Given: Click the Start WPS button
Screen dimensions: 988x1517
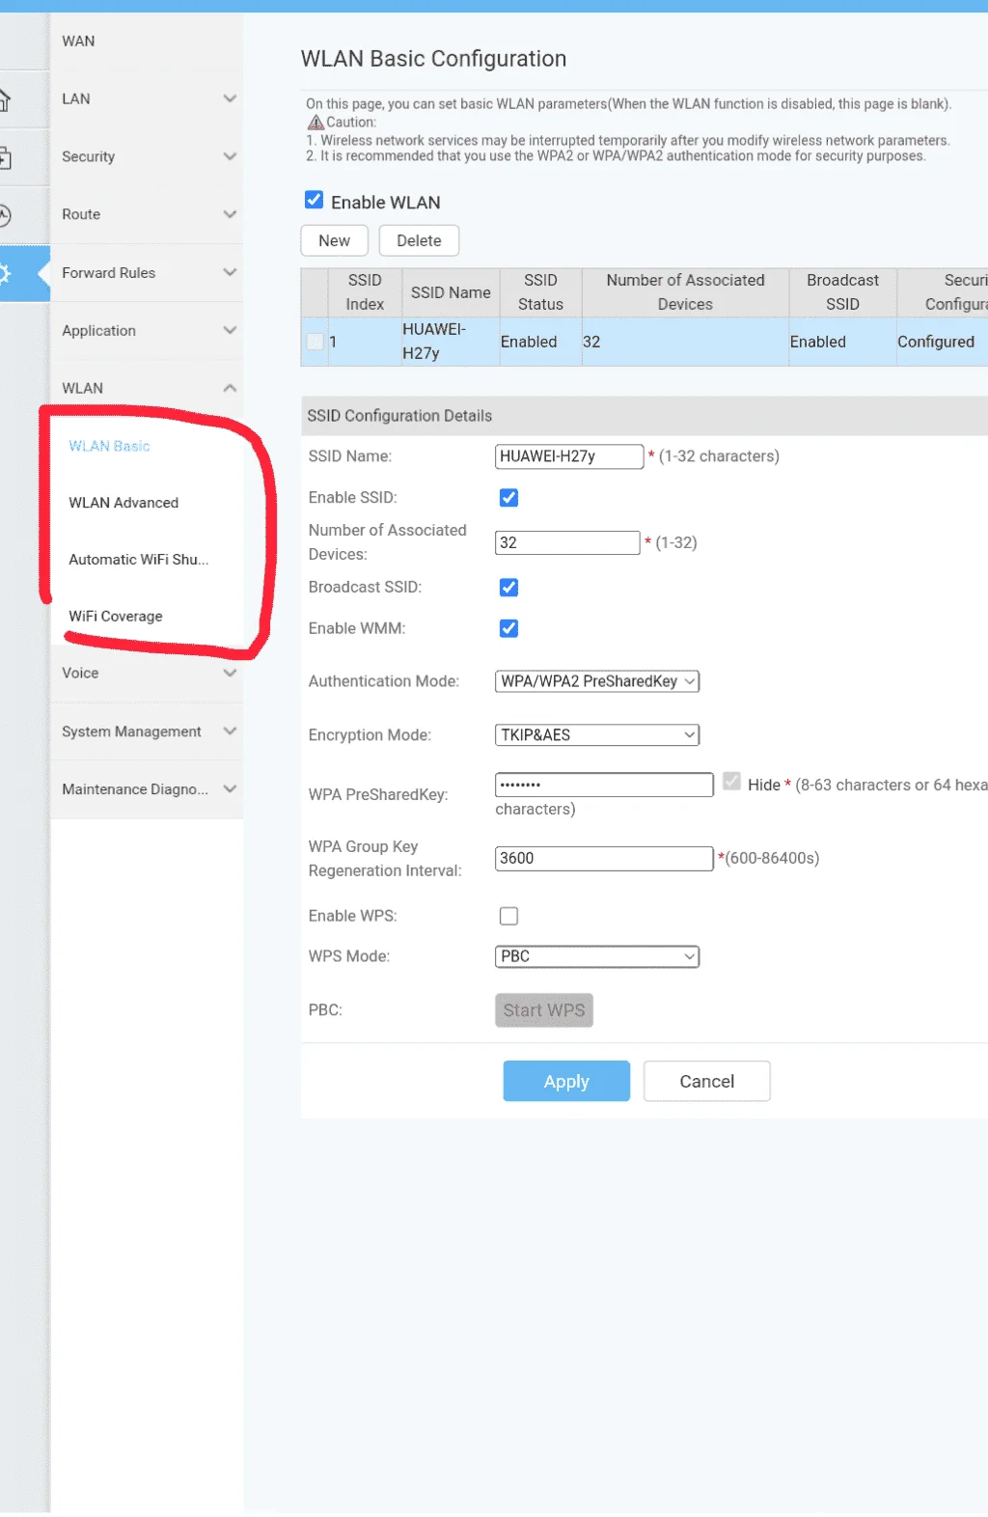Looking at the screenshot, I should 544,1010.
